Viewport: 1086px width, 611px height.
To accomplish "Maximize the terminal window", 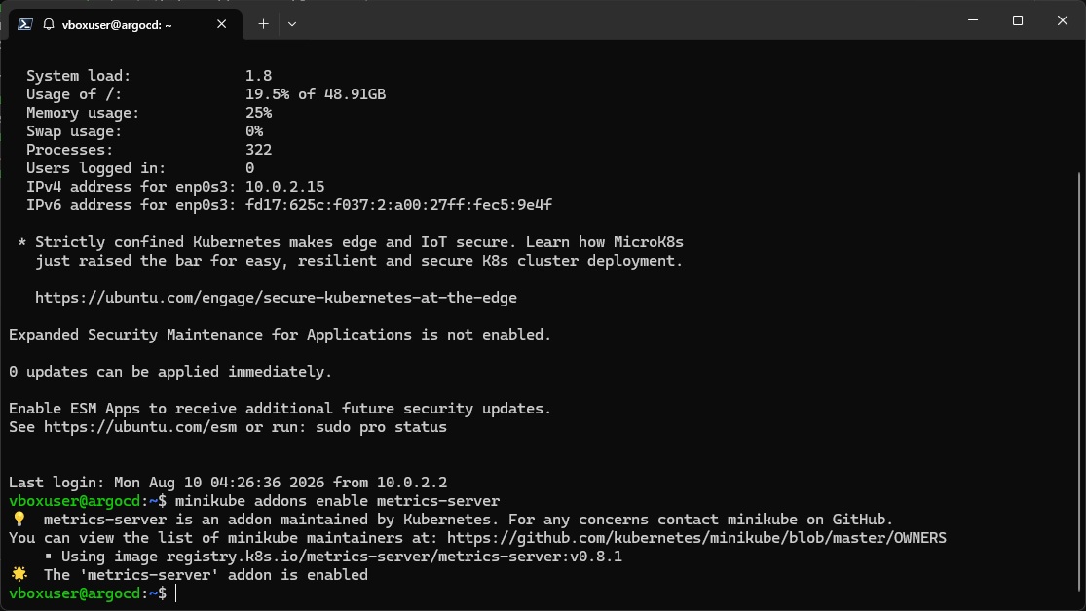I will 1018,20.
